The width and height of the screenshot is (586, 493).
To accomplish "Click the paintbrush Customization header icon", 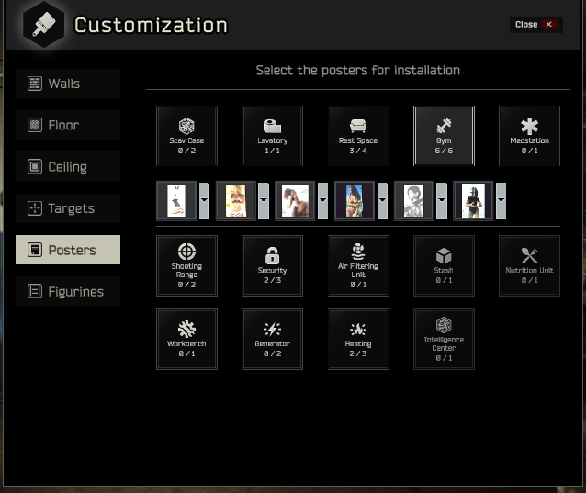I will (x=44, y=24).
